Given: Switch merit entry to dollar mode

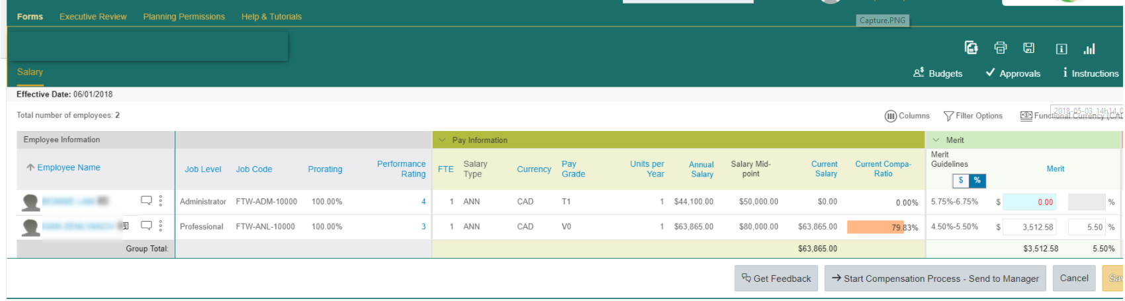Looking at the screenshot, I should tap(961, 181).
